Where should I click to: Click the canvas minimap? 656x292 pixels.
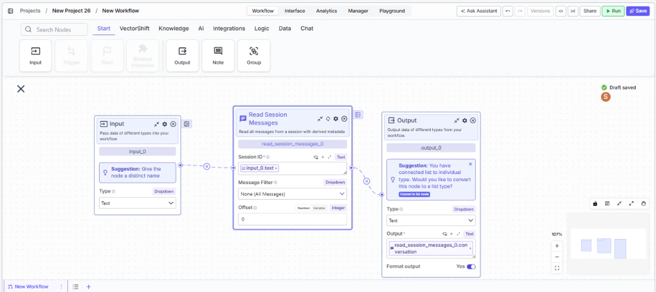tap(609, 245)
